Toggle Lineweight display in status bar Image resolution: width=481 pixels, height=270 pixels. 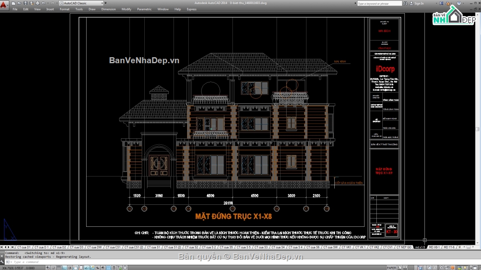103,268
